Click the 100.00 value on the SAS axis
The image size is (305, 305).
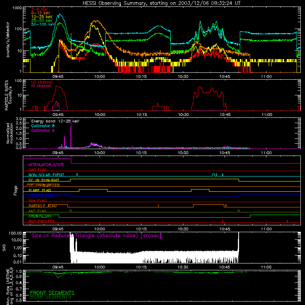click(15, 233)
